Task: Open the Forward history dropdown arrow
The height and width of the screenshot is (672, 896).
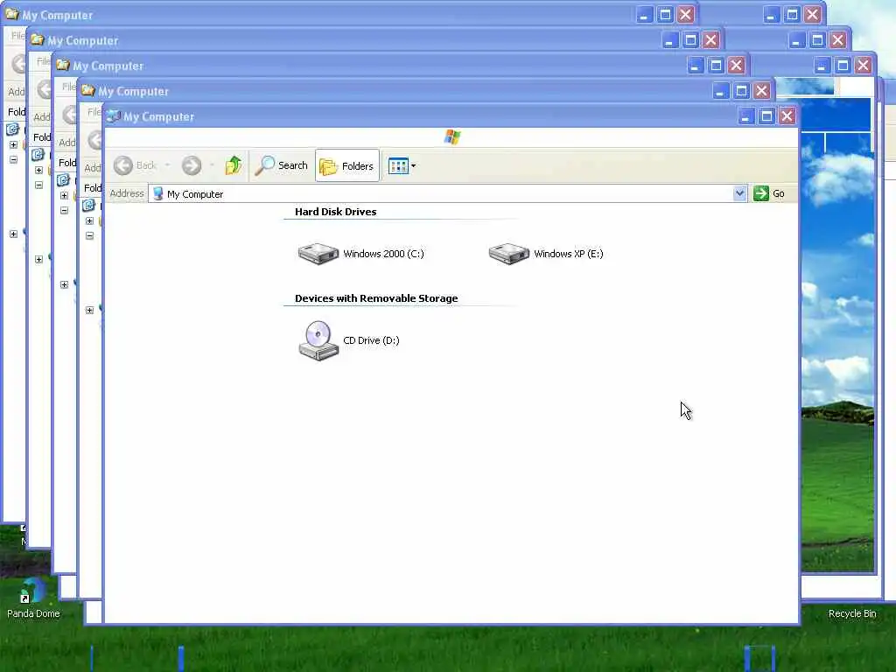Action: click(212, 165)
